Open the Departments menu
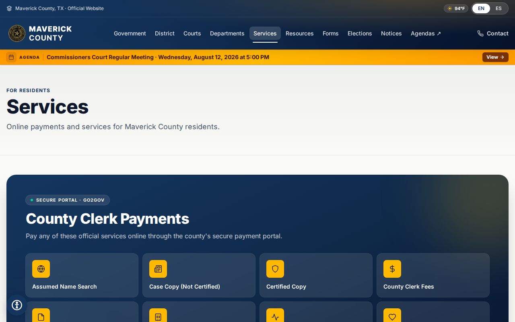Screen dimensions: 515x322 pyautogui.click(x=227, y=33)
